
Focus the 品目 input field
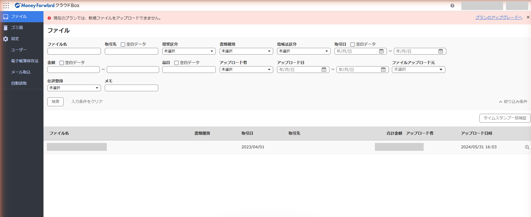(x=189, y=70)
